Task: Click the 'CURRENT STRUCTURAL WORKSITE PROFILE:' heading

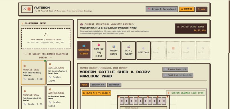Action: (x=109, y=24)
